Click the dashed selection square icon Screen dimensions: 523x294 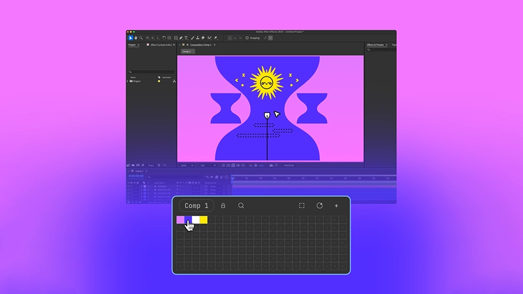click(x=302, y=206)
